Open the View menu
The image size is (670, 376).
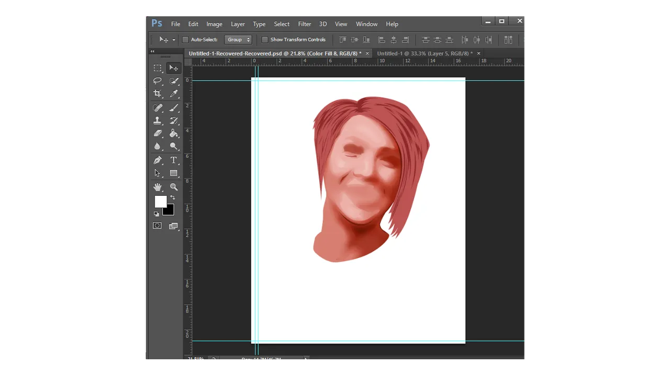pyautogui.click(x=341, y=24)
